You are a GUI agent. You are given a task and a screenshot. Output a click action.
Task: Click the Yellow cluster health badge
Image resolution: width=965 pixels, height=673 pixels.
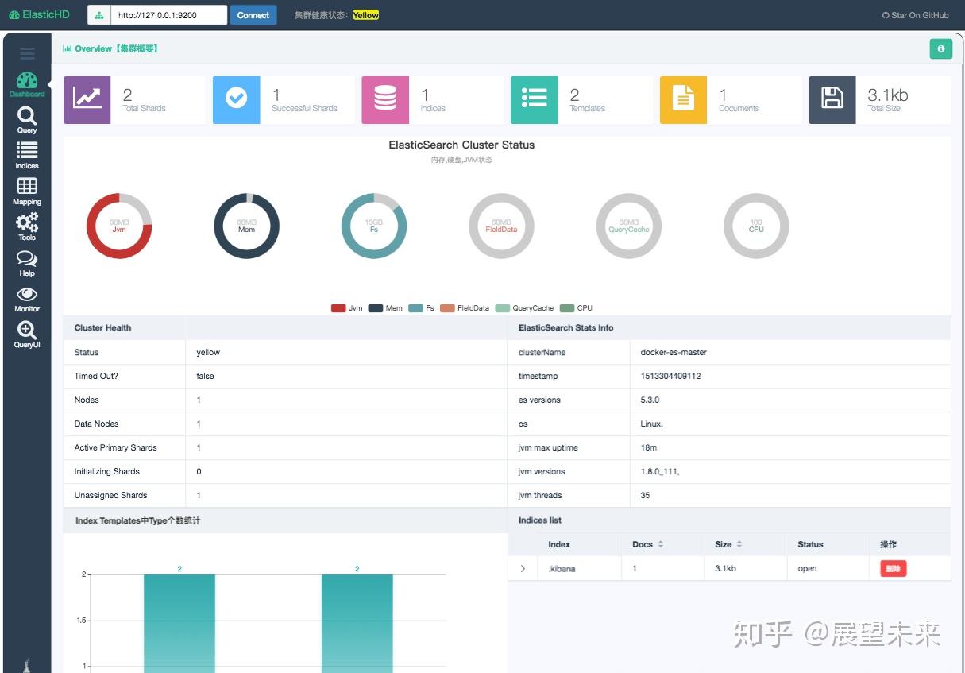365,14
